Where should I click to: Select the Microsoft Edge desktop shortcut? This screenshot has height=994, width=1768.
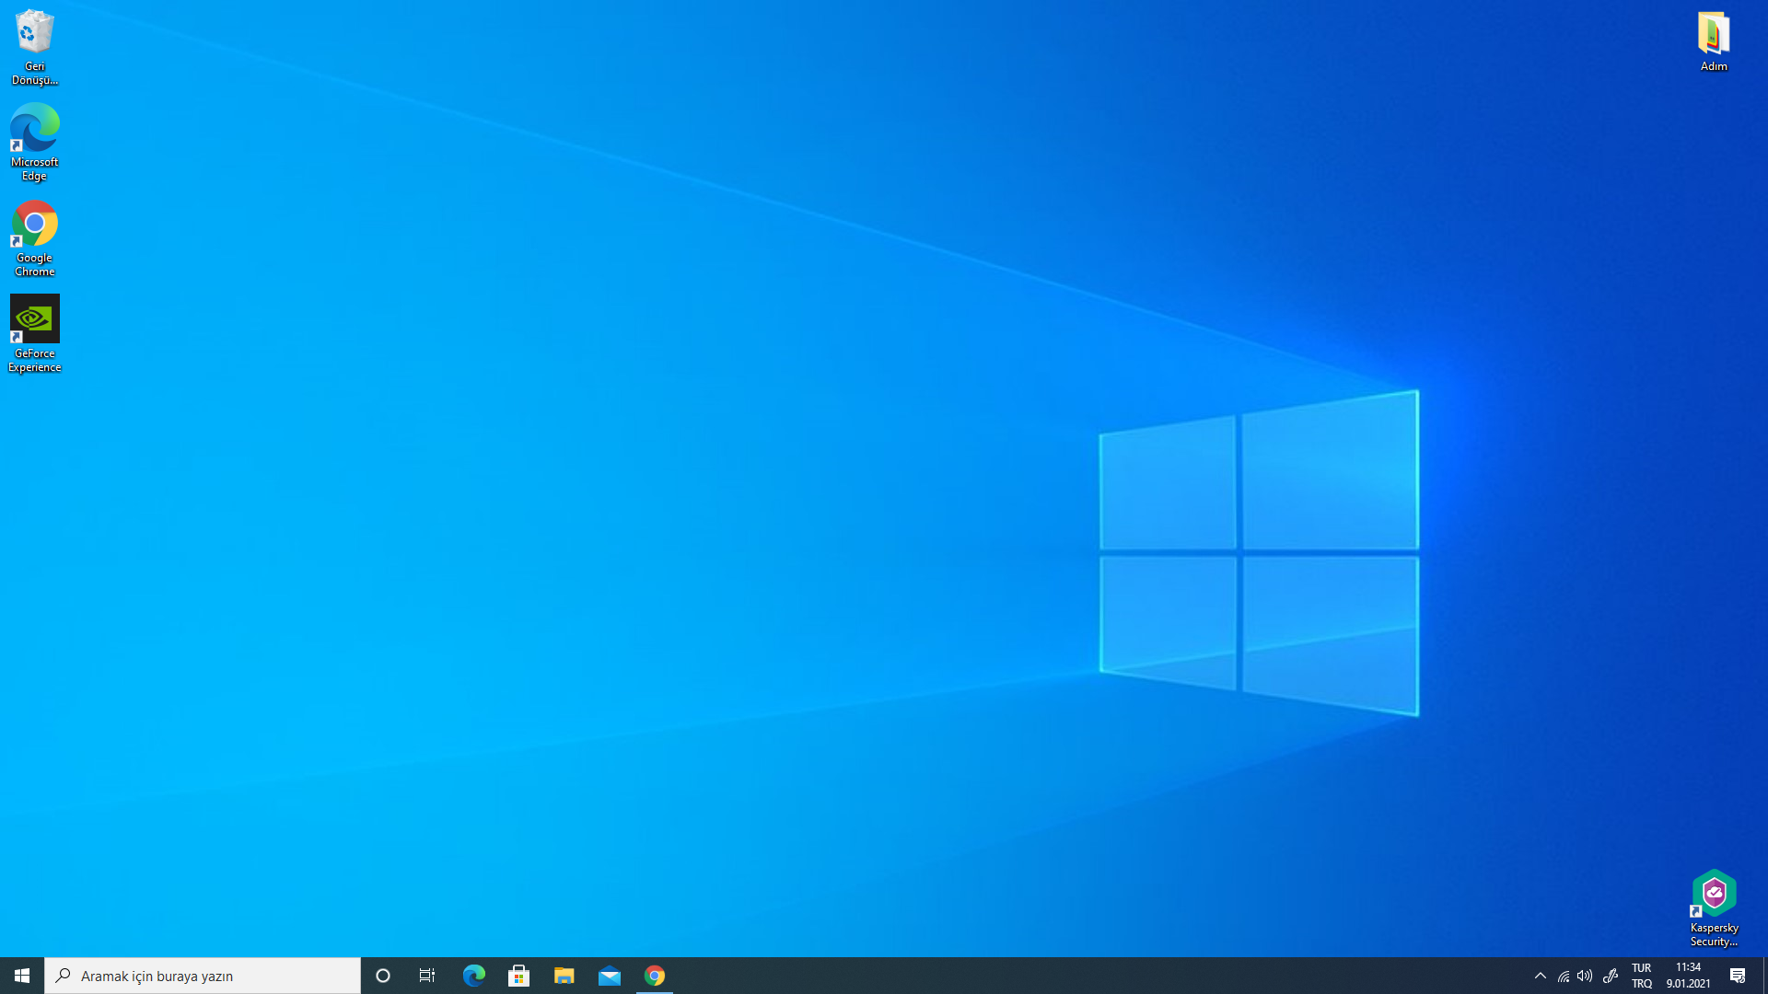[x=34, y=140]
